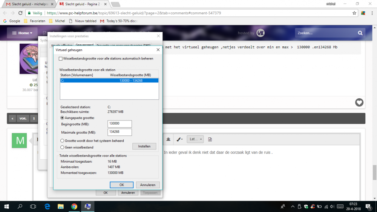
Task: Click the Instellen button
Action: [144, 146]
